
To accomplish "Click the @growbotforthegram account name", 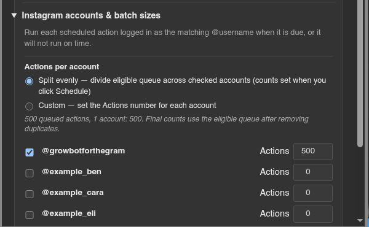I will (x=83, y=151).
